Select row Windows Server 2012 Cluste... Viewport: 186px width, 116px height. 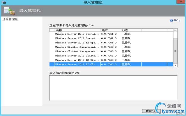pos(111,56)
